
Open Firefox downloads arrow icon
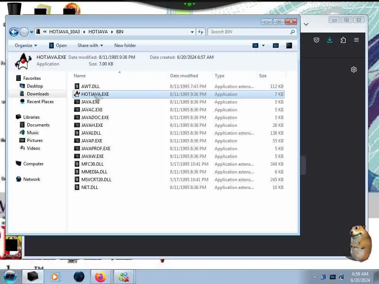(x=330, y=40)
